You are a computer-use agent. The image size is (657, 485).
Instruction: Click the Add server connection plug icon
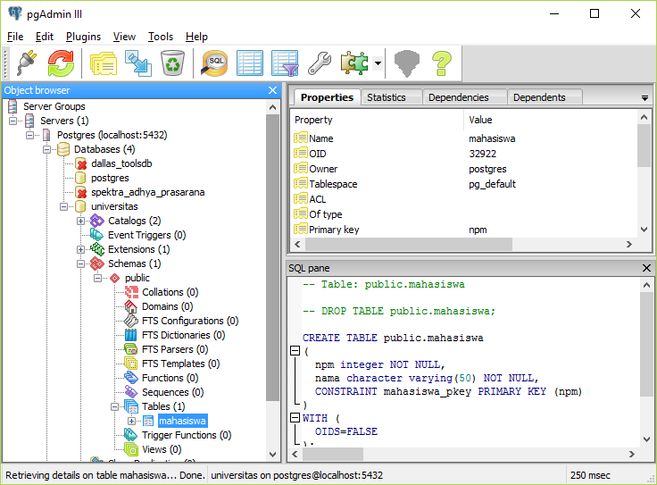pyautogui.click(x=27, y=63)
